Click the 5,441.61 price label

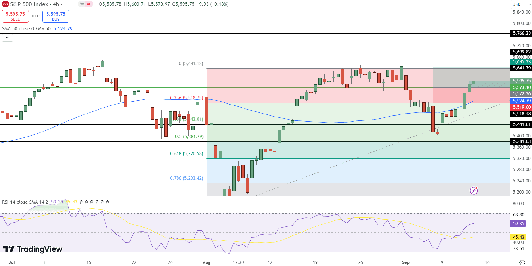(521, 124)
